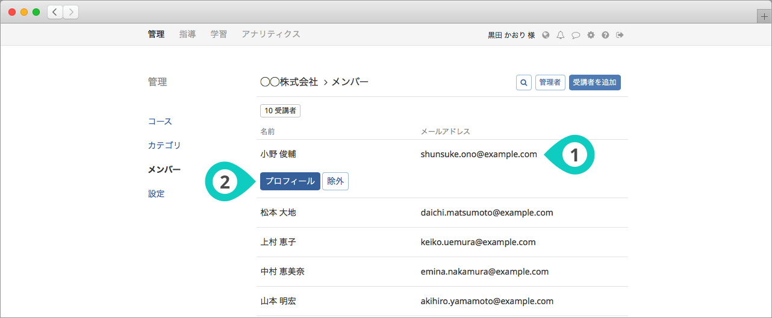This screenshot has height=318, width=772.
Task: Click 除外 to remove 小野 俊輔
Action: [335, 181]
